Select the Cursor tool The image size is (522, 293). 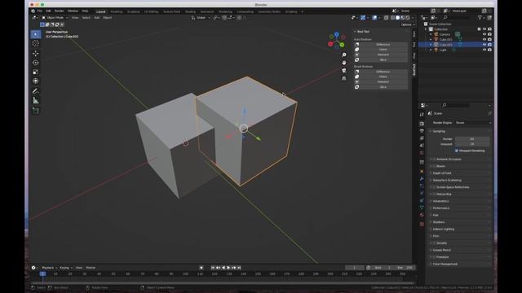click(36, 43)
